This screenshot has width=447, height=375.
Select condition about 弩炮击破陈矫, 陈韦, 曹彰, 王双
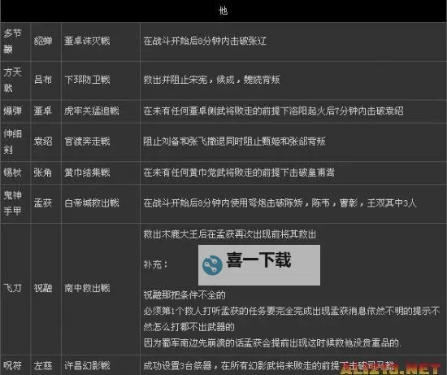click(280, 203)
